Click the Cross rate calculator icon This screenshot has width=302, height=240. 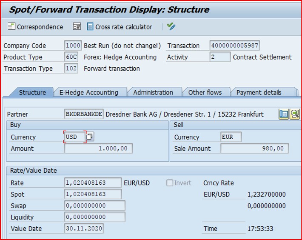coord(90,26)
